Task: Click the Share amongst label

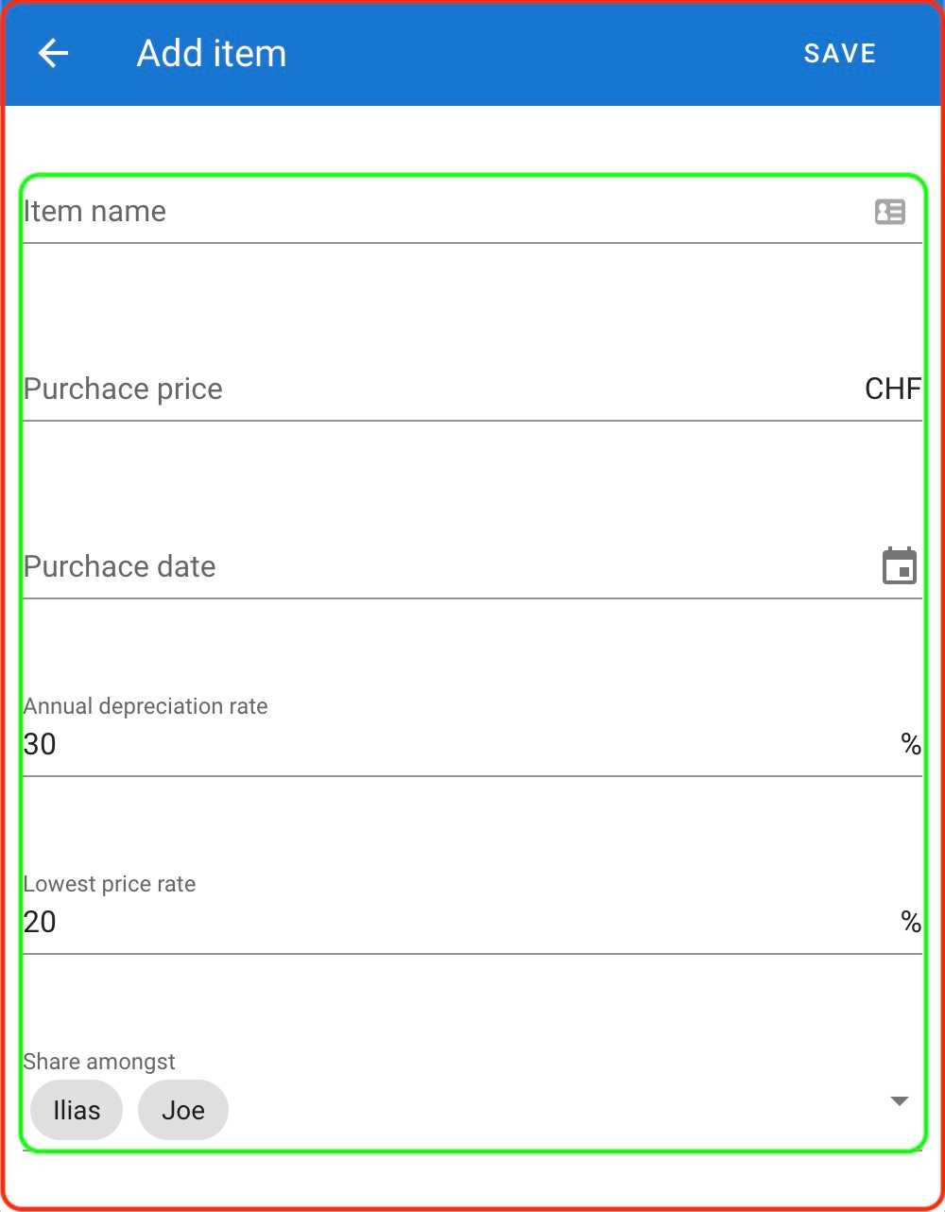Action: tap(99, 1062)
